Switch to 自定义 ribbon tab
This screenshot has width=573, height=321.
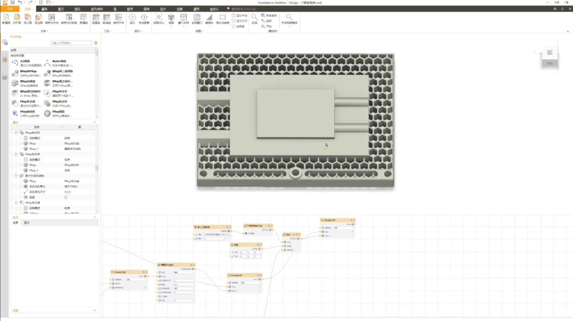tap(214, 9)
